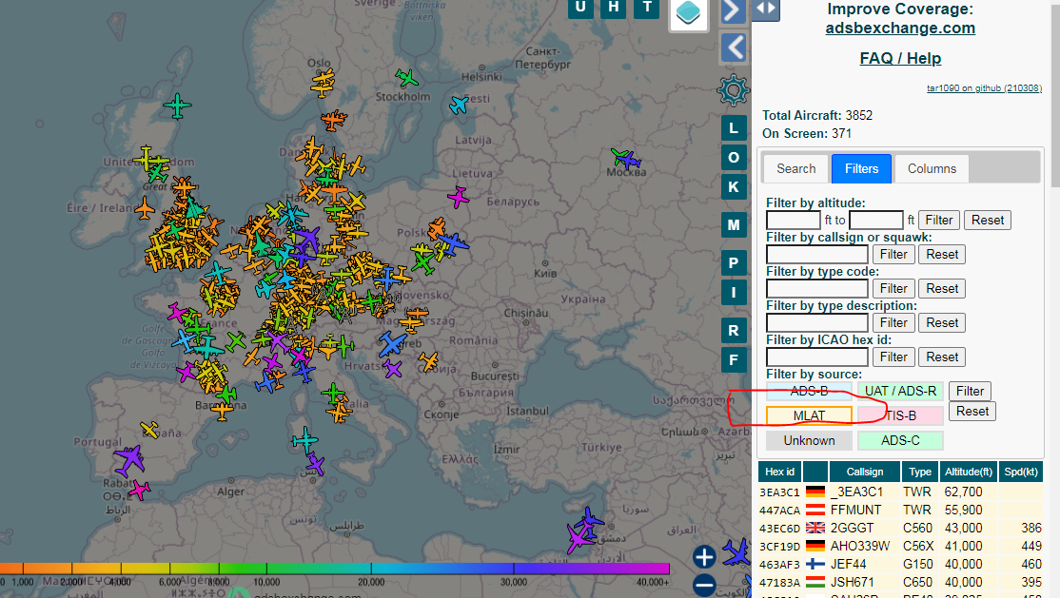The width and height of the screenshot is (1060, 598).
Task: Apply the type code filter
Action: coord(893,288)
